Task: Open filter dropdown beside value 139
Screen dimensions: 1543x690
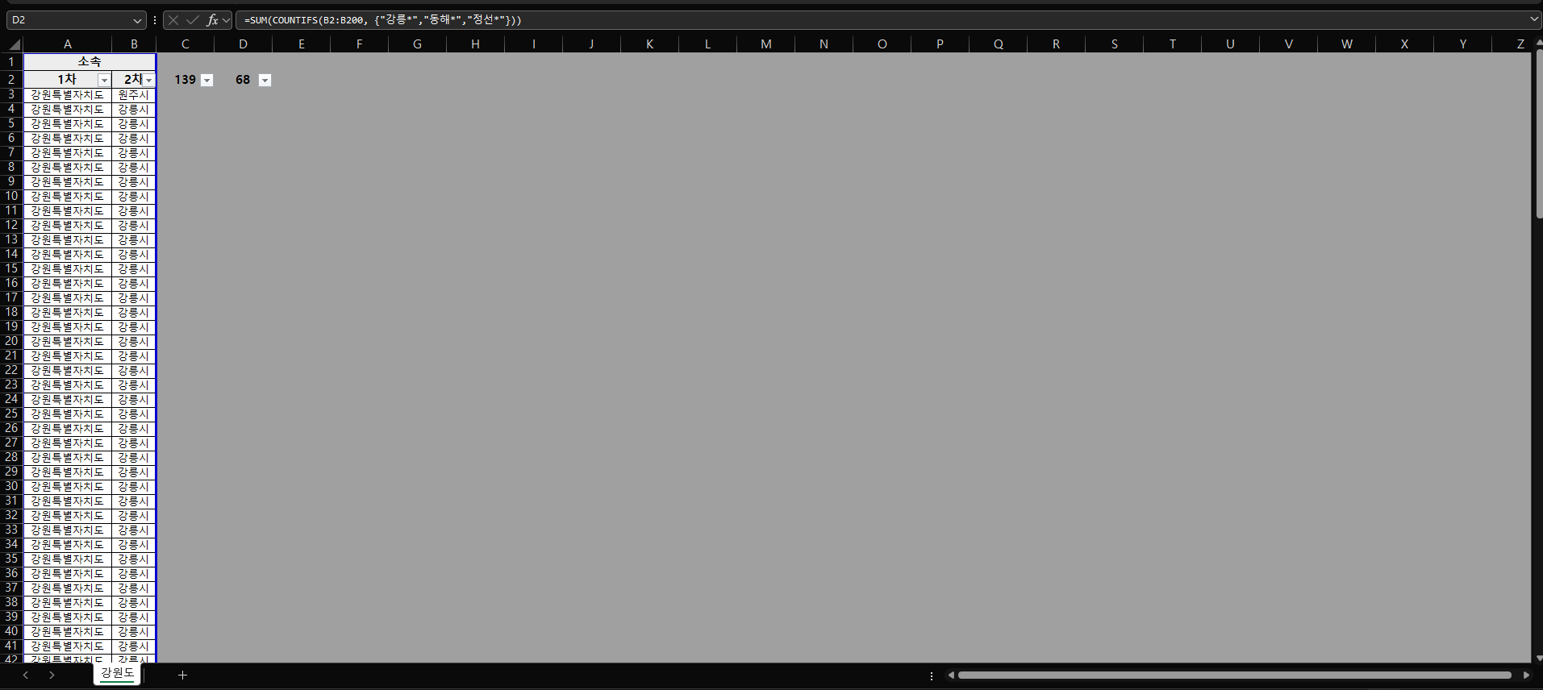Action: point(207,80)
